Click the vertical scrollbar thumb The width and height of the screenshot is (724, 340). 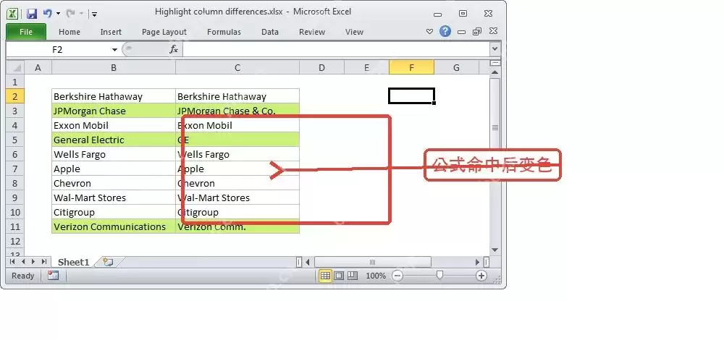(x=495, y=127)
